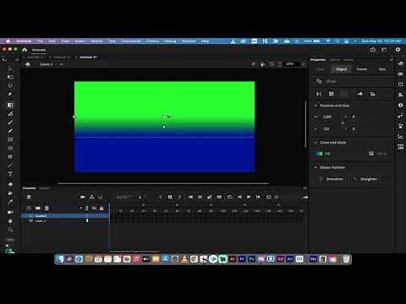Screen dimensions: 406x304
Task: Select the Oval tool
Action: (10, 148)
